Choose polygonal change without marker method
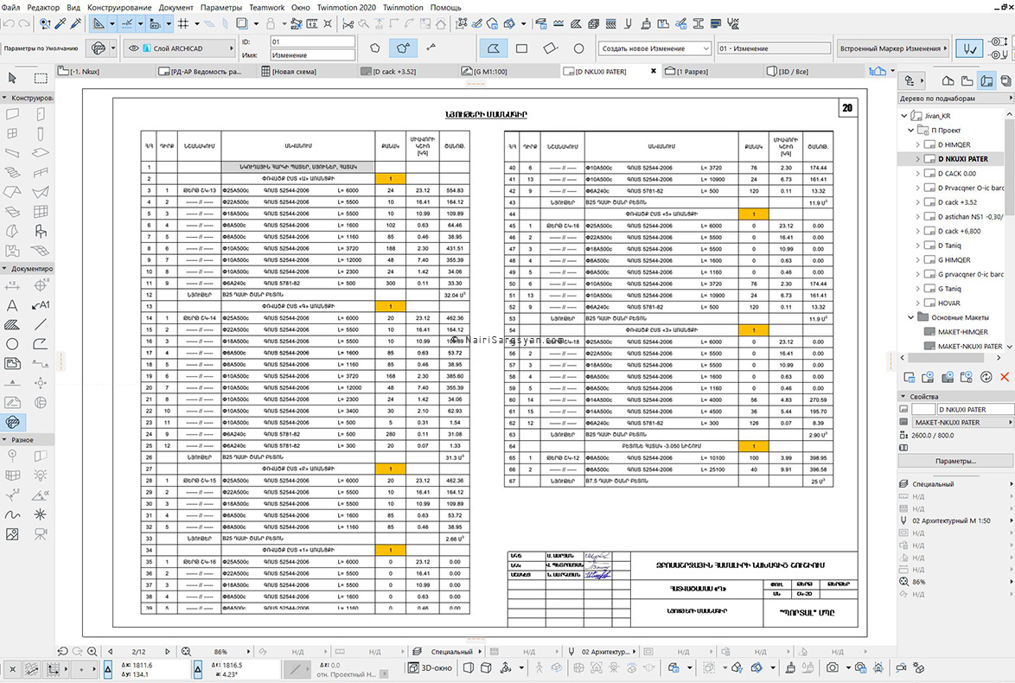Viewport: 1015px width, 683px height. 375,48
